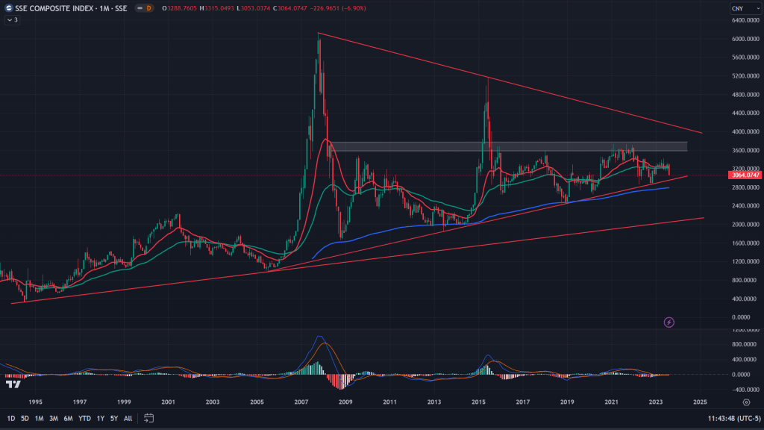This screenshot has width=764, height=430.
Task: Select the 6M time range
Action: click(68, 418)
